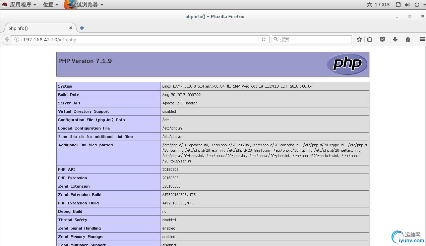Click the PHP logo on the page
426x246 pixels.
347,64
